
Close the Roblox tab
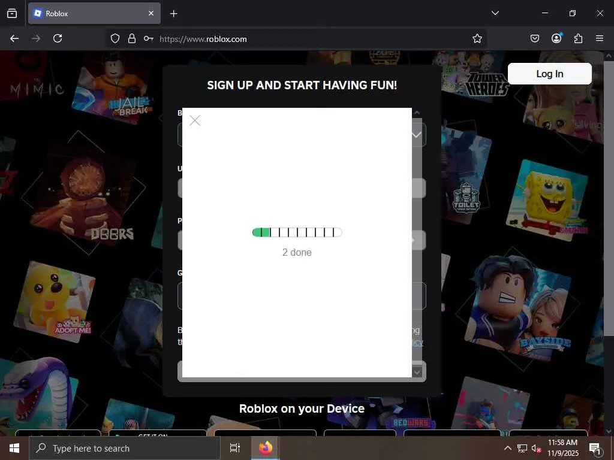151,13
